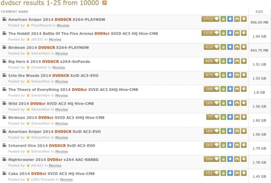Visit uploader LOKI-Torrents profile
The image size is (271, 183).
pos(43,180)
